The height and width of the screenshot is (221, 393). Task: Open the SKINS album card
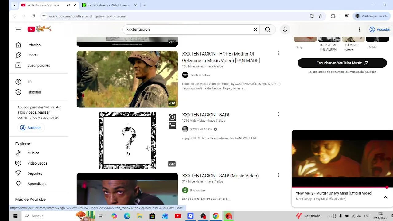377,43
